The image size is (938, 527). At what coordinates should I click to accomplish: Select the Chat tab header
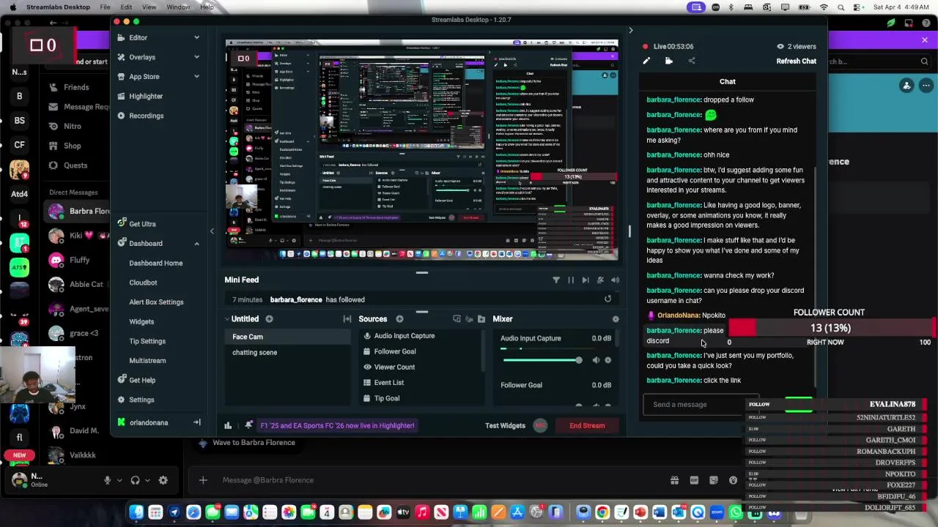pos(727,81)
